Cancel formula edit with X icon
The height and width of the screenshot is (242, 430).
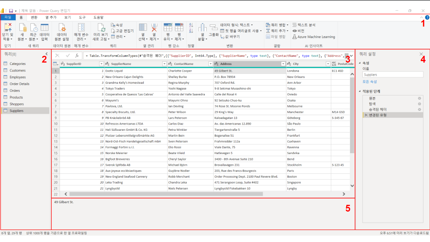click(x=57, y=55)
